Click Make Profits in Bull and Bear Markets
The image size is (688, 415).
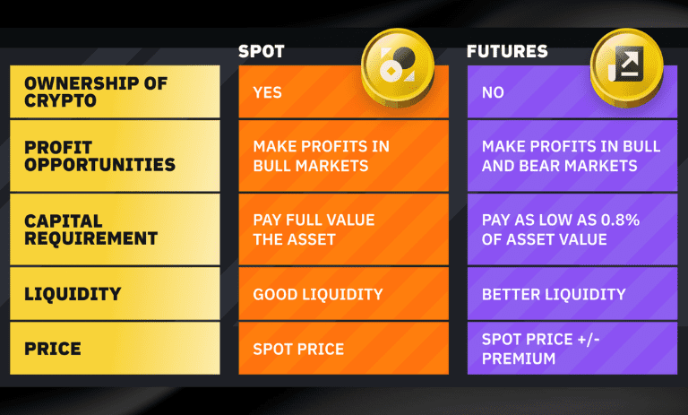coord(572,156)
